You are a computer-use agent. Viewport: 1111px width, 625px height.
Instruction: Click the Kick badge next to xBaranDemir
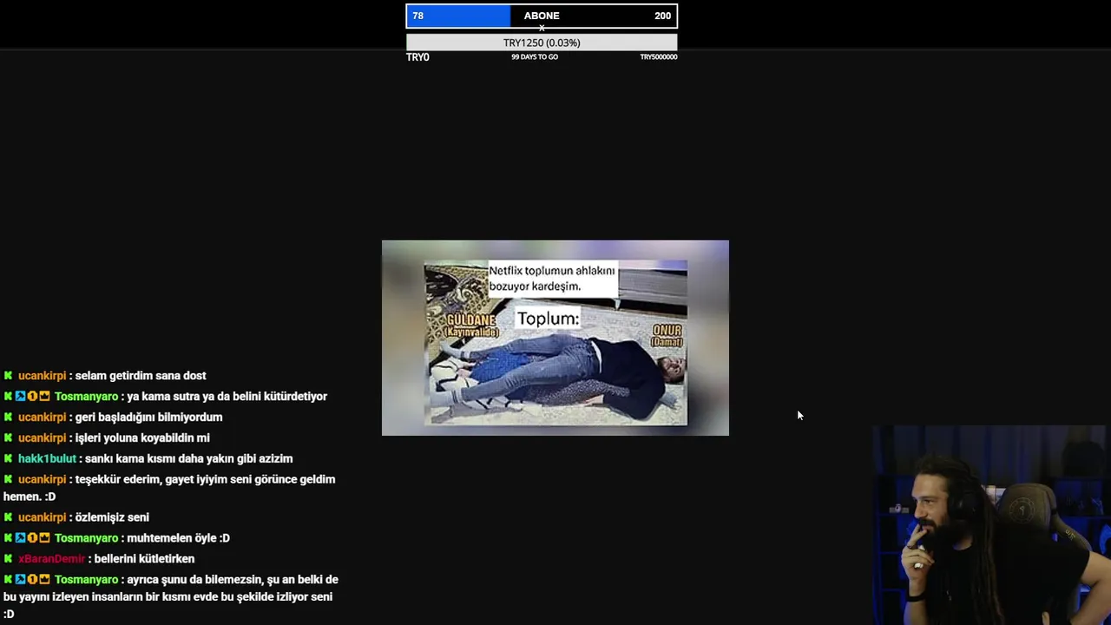[x=8, y=559]
